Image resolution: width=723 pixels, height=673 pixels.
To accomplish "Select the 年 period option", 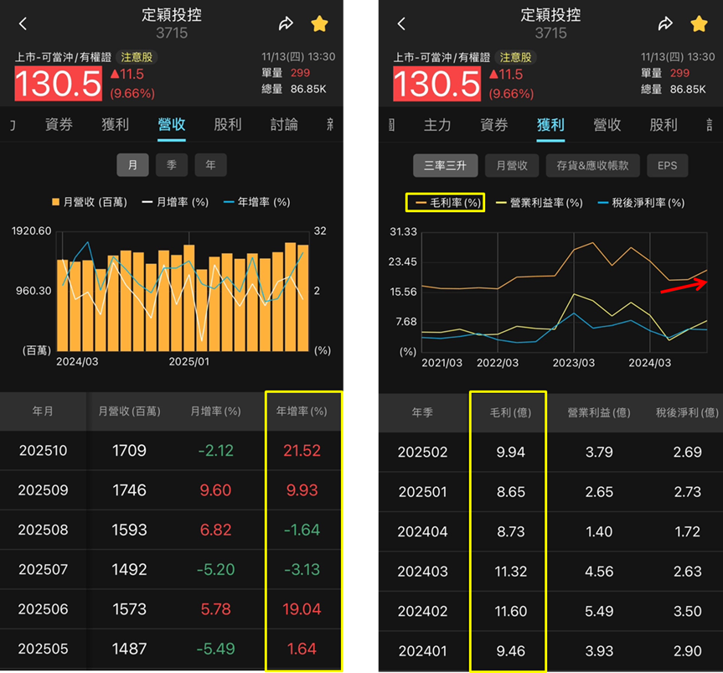I will click(x=210, y=165).
